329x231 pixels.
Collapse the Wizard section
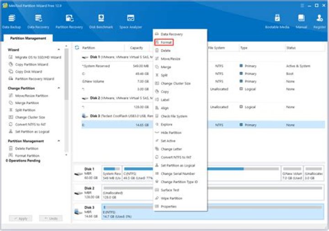pyautogui.click(x=58, y=49)
